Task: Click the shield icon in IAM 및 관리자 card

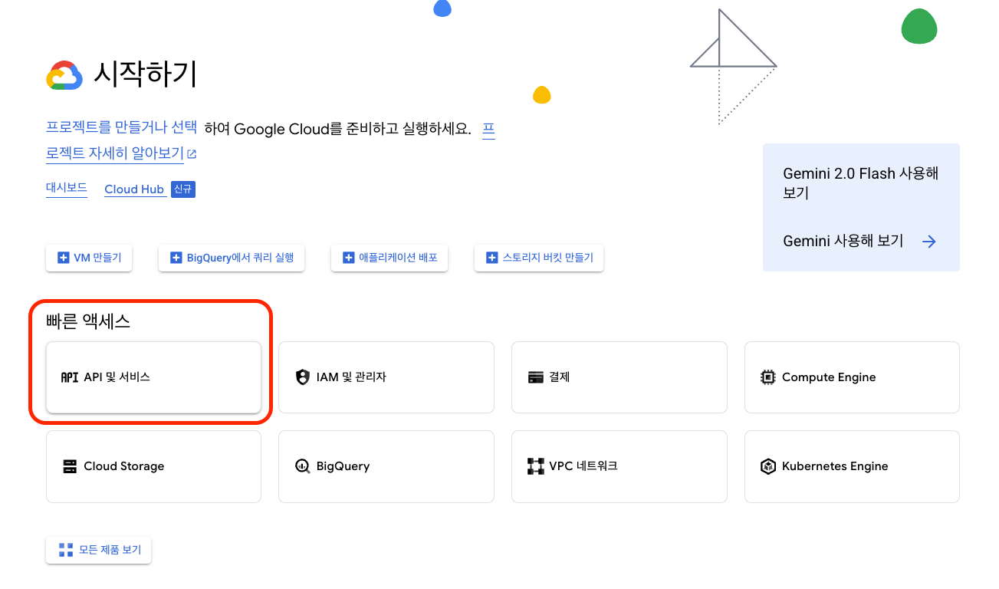Action: (x=303, y=377)
